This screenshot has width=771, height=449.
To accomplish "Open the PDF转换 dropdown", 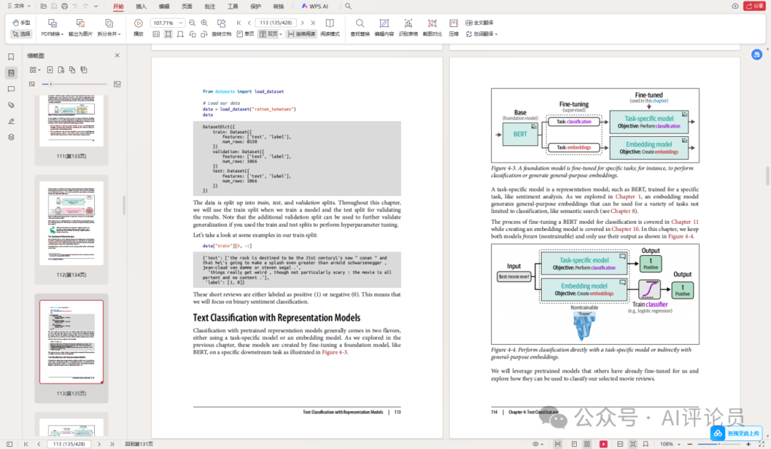I will 52,28.
